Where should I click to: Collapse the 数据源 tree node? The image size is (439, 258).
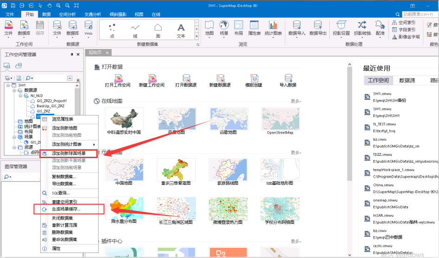point(14,90)
